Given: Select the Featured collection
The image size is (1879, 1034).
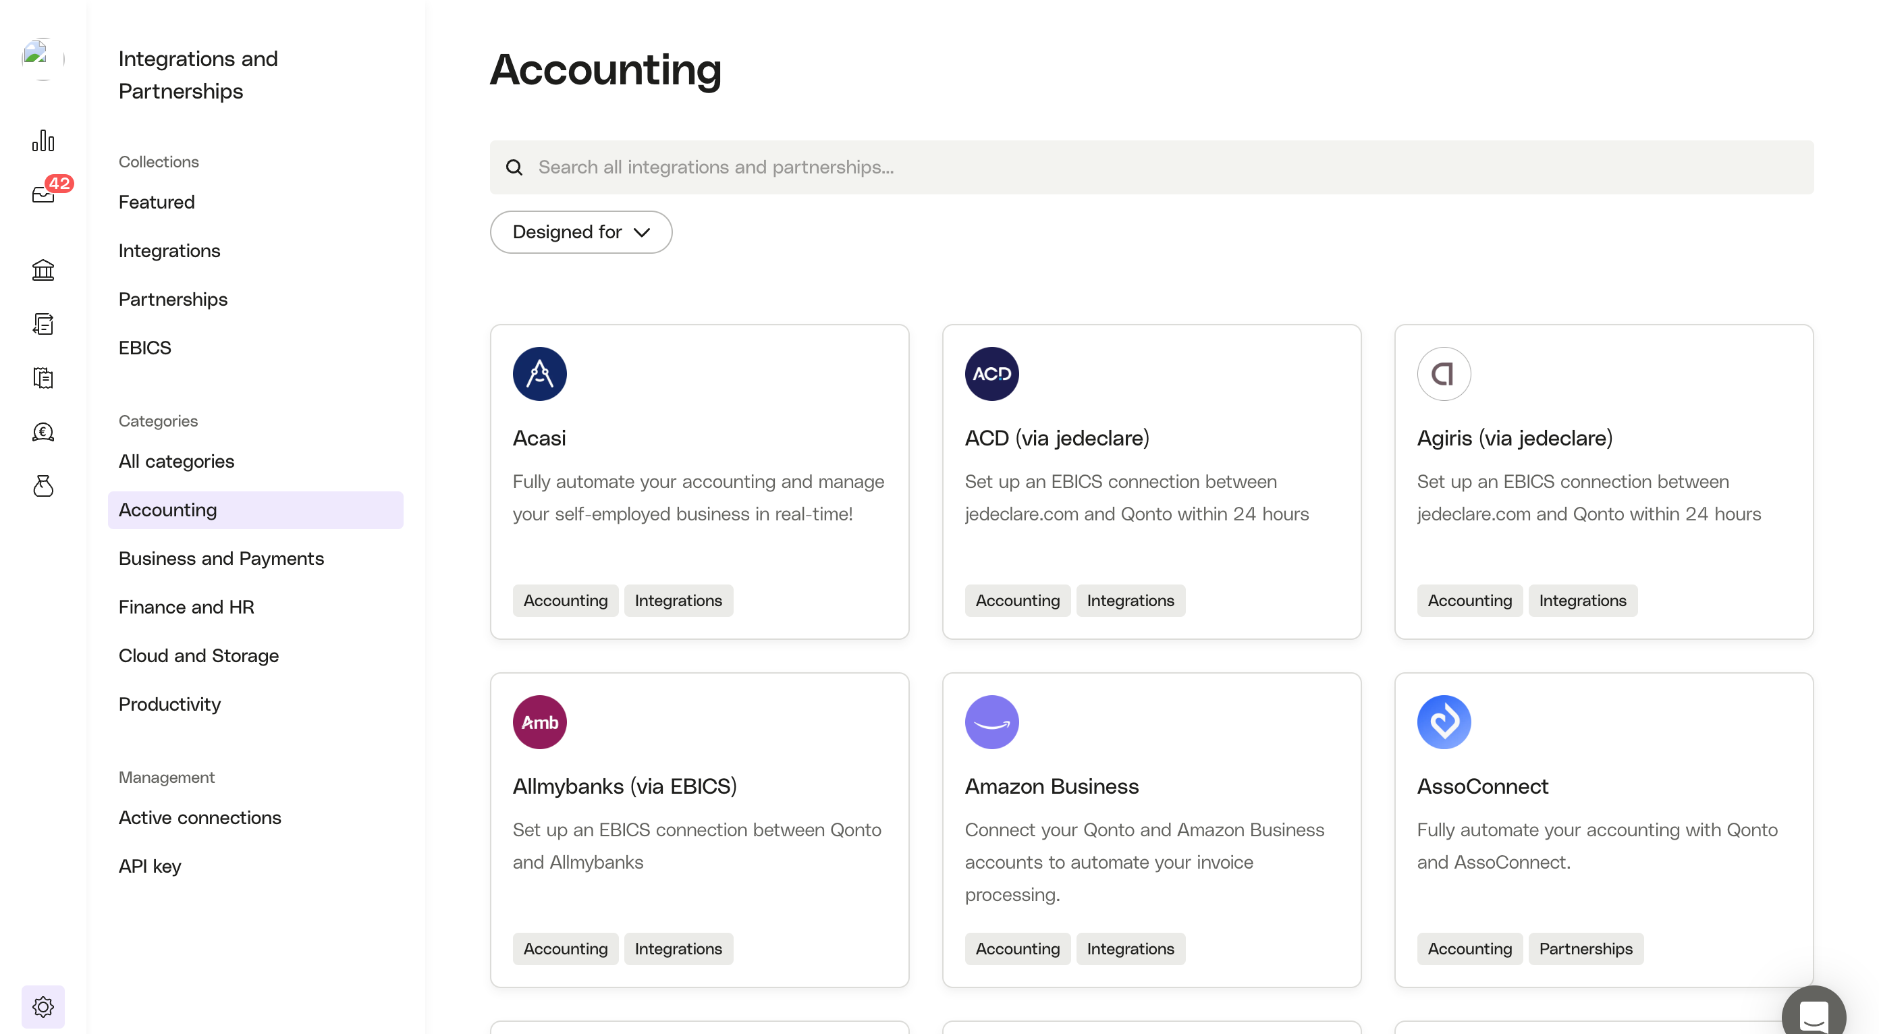Looking at the screenshot, I should pos(156,202).
